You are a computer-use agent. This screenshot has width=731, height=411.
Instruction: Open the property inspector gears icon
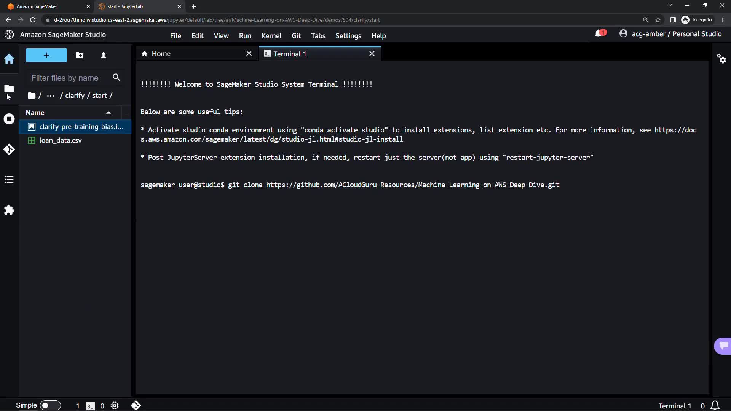[x=721, y=59]
